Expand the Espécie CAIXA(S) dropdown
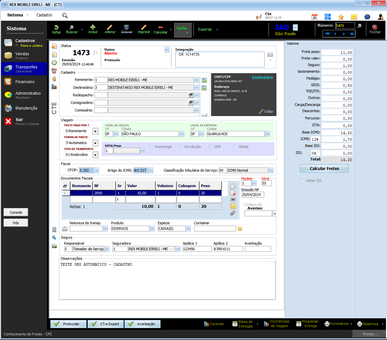Viewport: 387px width, 340px height. (188, 229)
